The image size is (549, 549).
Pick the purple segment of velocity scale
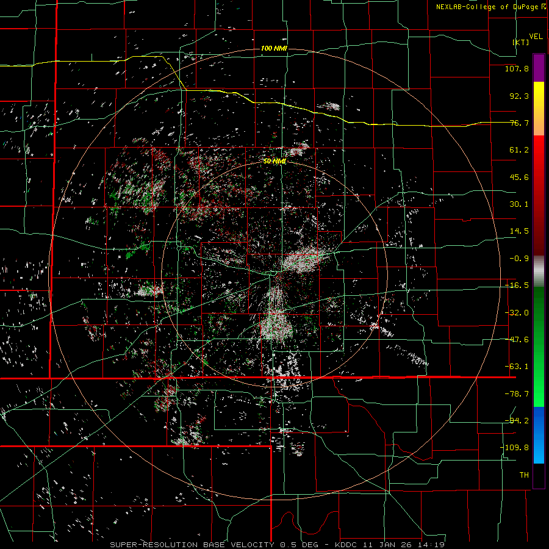(539, 68)
